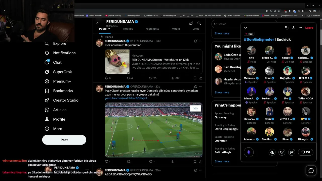The image size is (322, 181).
Task: Go back using the profile header arrow
Action: pos(98,23)
